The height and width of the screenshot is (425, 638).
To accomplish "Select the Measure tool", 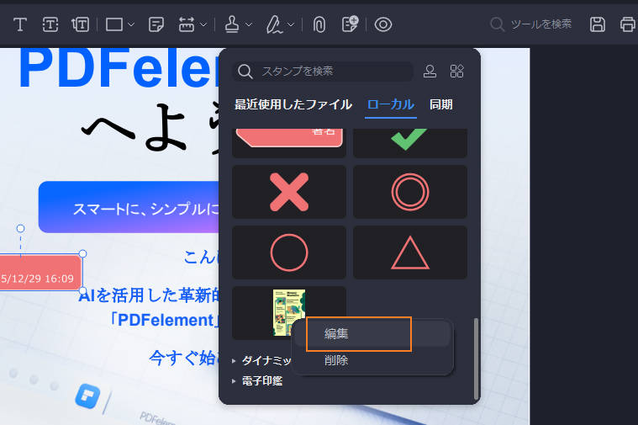I will point(187,24).
